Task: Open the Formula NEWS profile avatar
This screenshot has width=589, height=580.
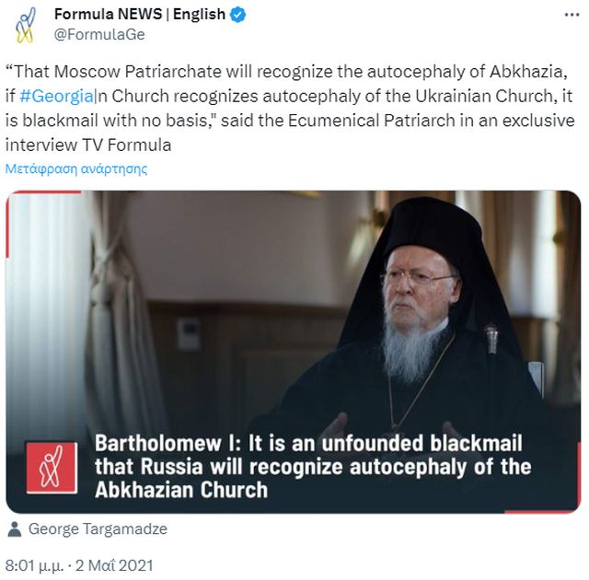Action: (x=26, y=25)
